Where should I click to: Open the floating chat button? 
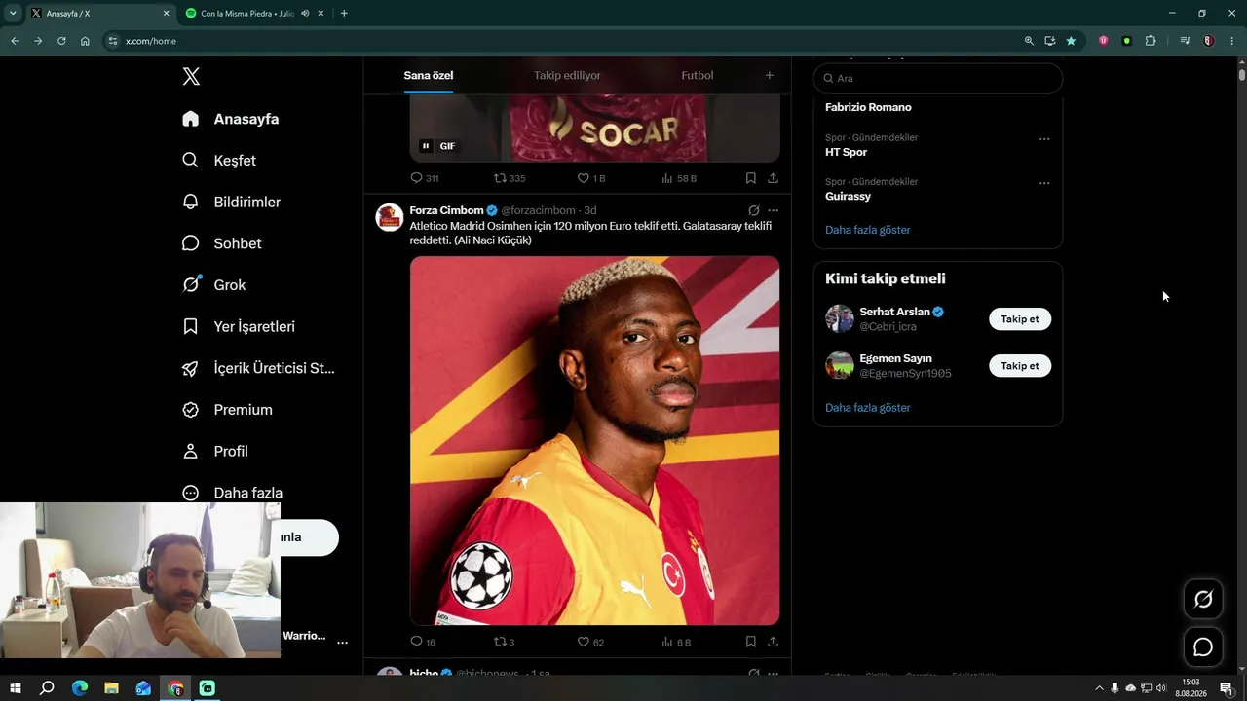(1203, 647)
